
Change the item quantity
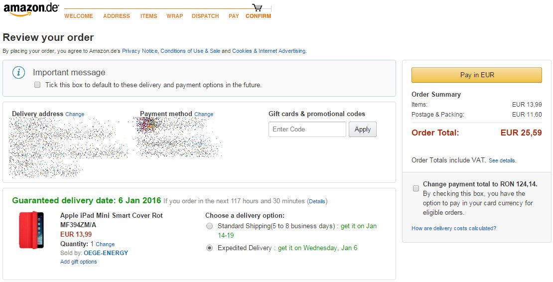[x=105, y=244]
